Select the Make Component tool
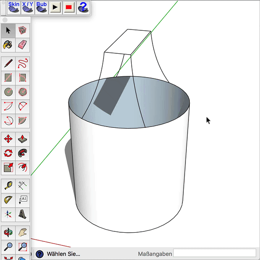260x260 pixels. pyautogui.click(x=23, y=31)
